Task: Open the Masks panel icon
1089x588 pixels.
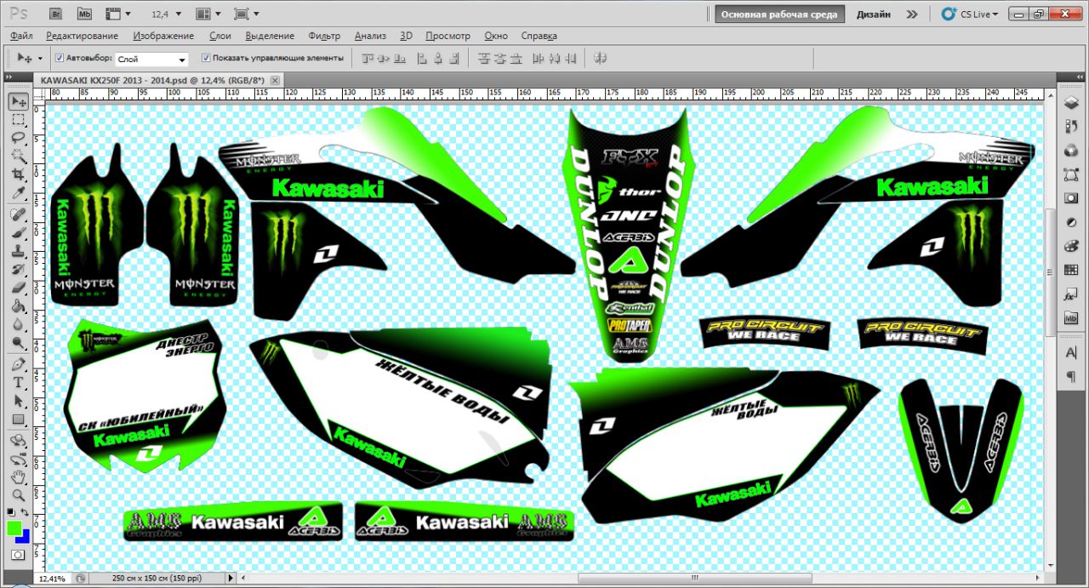Action: [1071, 198]
